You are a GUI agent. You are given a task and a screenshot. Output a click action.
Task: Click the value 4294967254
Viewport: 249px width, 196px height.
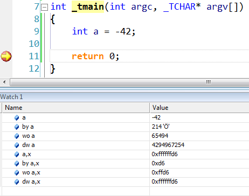point(168,145)
